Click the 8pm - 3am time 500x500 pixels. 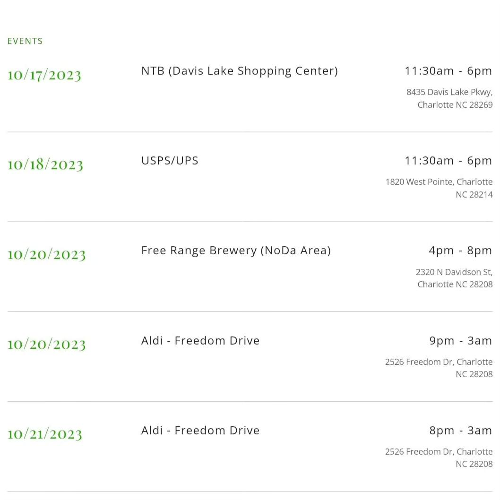click(x=460, y=431)
